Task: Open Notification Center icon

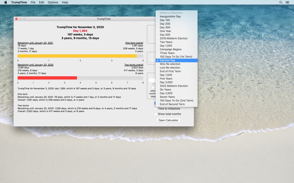Action: 287,2
